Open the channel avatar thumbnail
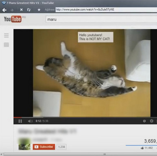 click(24, 144)
